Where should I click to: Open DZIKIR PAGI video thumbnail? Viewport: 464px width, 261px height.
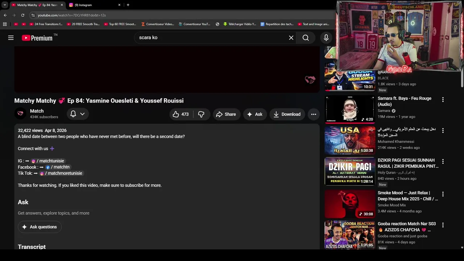tap(349, 171)
